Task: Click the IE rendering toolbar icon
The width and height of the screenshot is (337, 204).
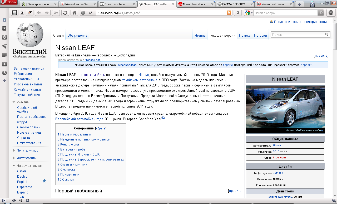Action: tap(22, 13)
